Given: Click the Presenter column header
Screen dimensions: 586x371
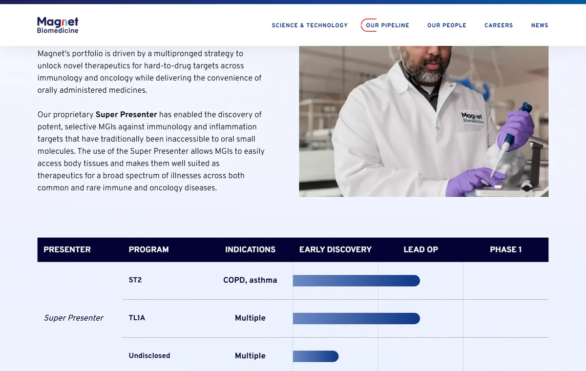Looking at the screenshot, I should (x=67, y=249).
